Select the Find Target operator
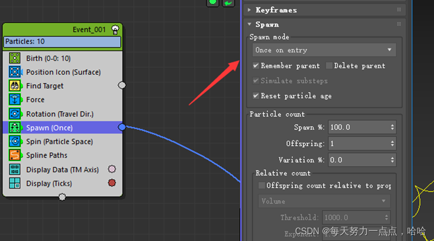 [63, 86]
